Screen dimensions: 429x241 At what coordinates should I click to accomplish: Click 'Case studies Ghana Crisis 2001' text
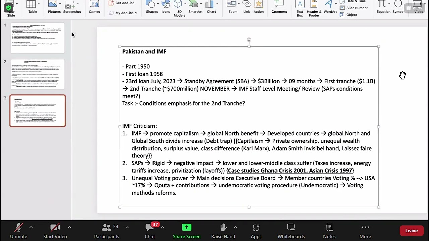[267, 171]
